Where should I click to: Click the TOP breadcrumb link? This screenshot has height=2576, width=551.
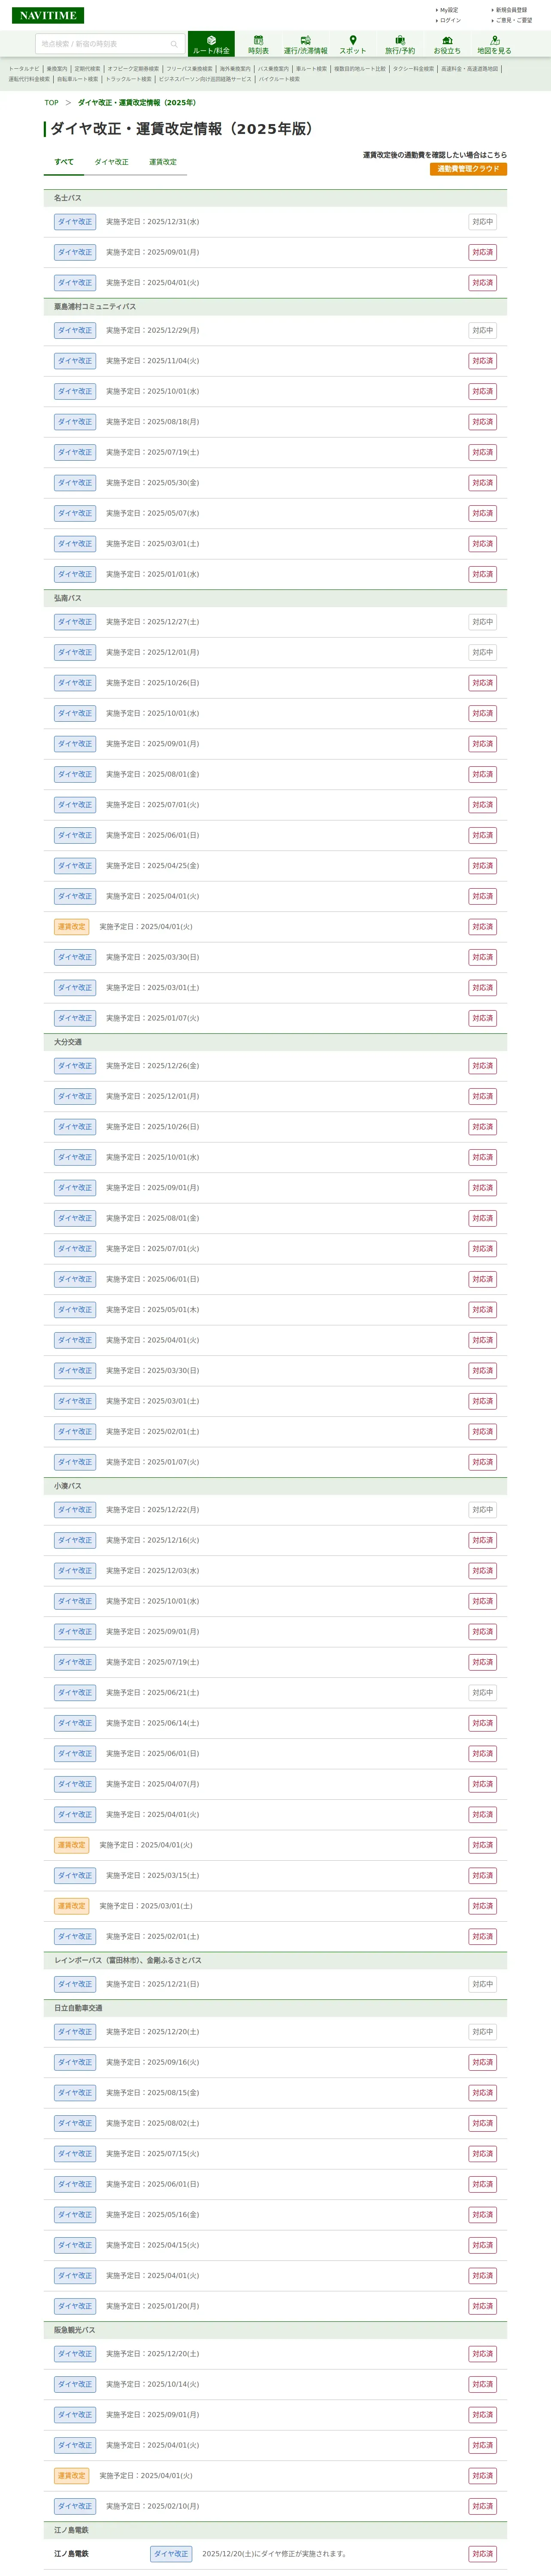pos(51,103)
